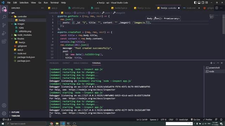The image size is (225, 126).
Task: Open feed.js under the Routes folder
Action: [x=27, y=42]
